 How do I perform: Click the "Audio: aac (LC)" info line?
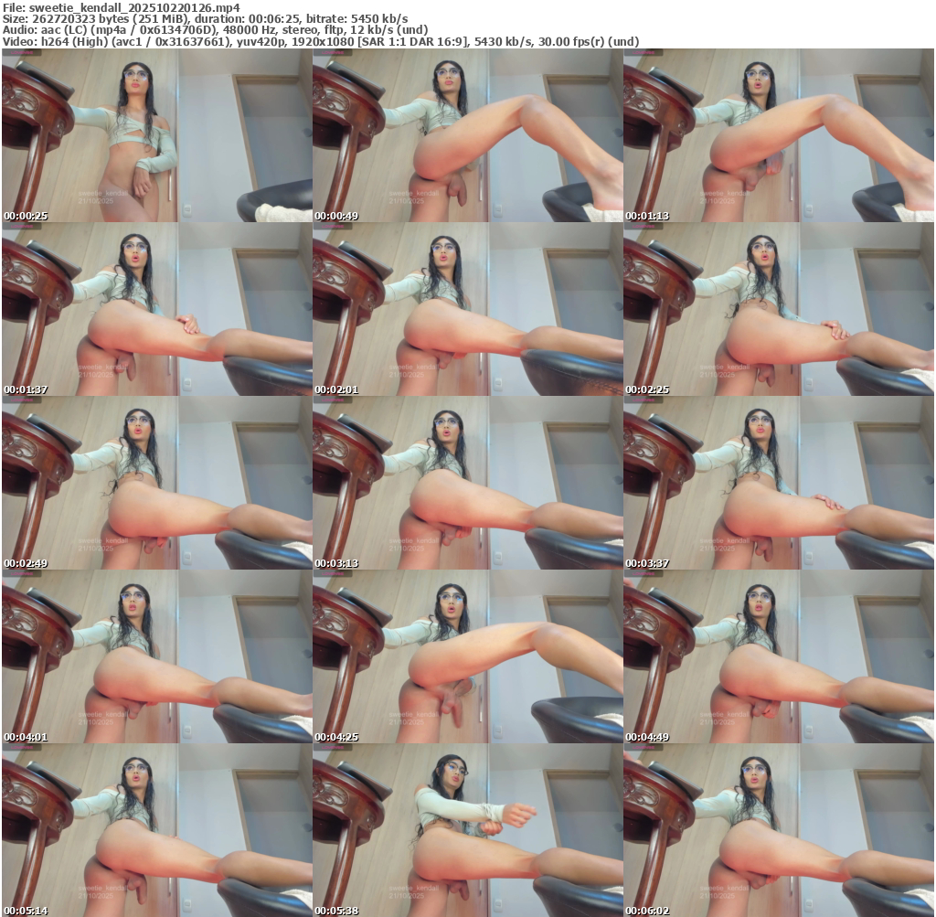pos(215,30)
